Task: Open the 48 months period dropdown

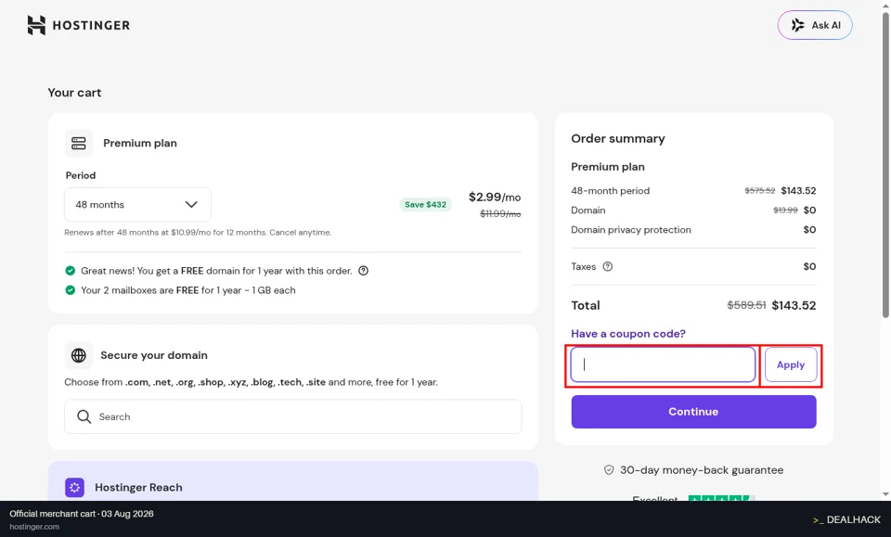Action: click(x=137, y=204)
